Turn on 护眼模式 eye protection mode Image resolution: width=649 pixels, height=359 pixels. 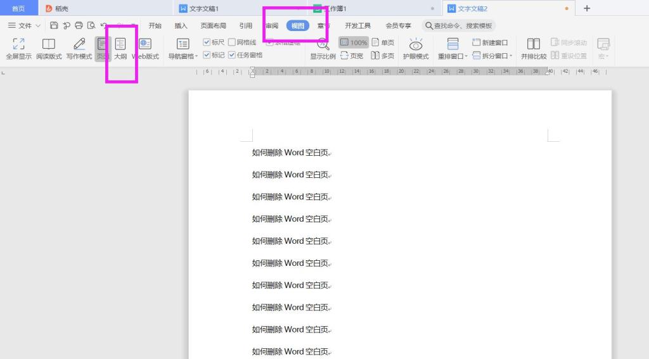click(416, 49)
